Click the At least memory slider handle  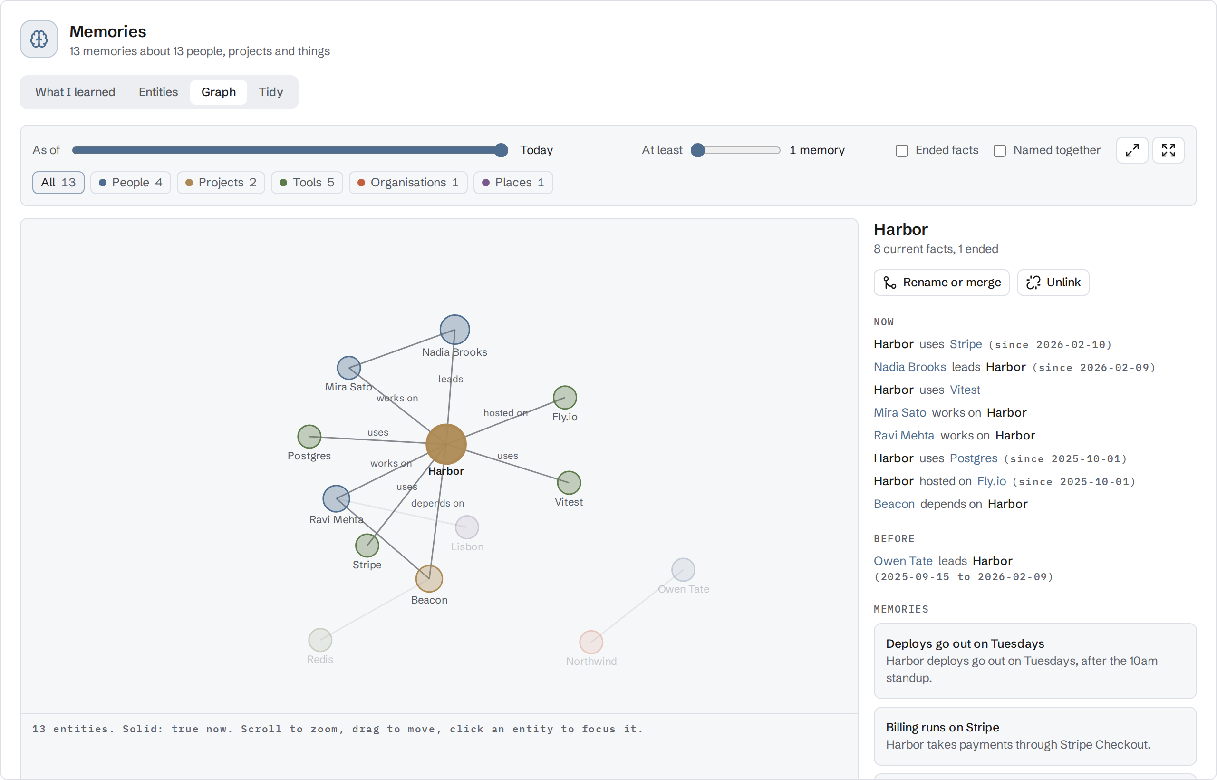click(698, 150)
